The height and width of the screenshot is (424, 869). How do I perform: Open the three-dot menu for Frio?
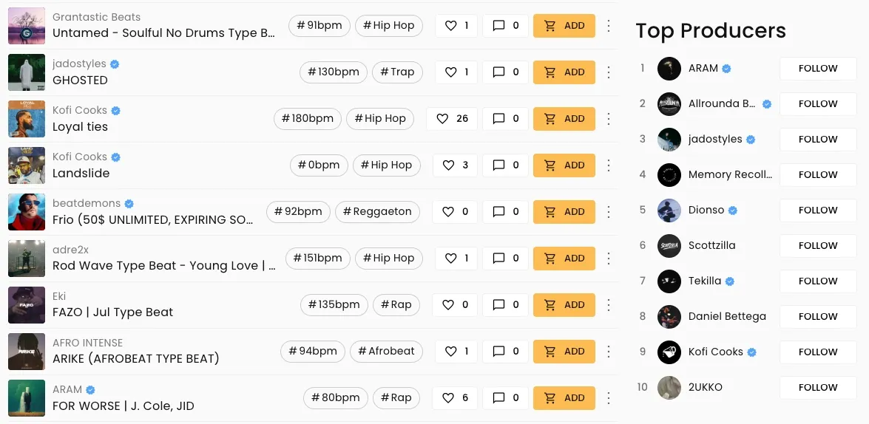pos(609,211)
